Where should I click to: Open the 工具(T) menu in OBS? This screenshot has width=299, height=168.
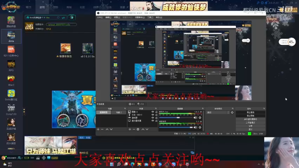coord(150,18)
